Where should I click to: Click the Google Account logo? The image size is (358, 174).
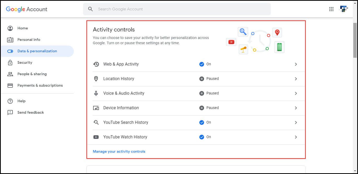(x=27, y=9)
